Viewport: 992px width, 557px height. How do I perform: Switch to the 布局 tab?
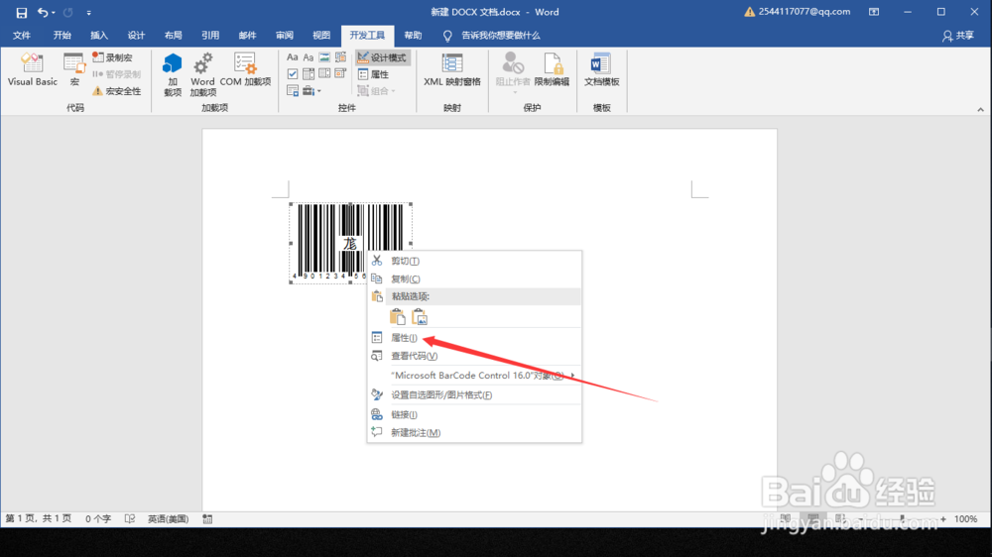coord(173,36)
